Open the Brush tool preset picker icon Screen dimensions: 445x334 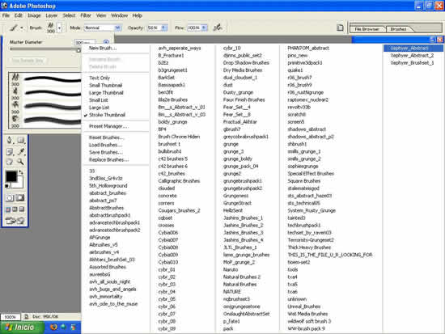pyautogui.click(x=13, y=27)
